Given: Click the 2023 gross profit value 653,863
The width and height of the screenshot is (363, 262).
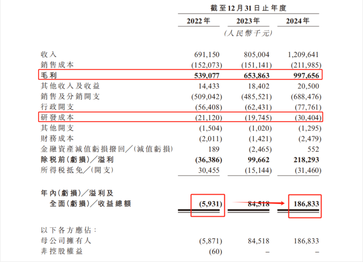Looking at the screenshot, I should click(255, 76).
